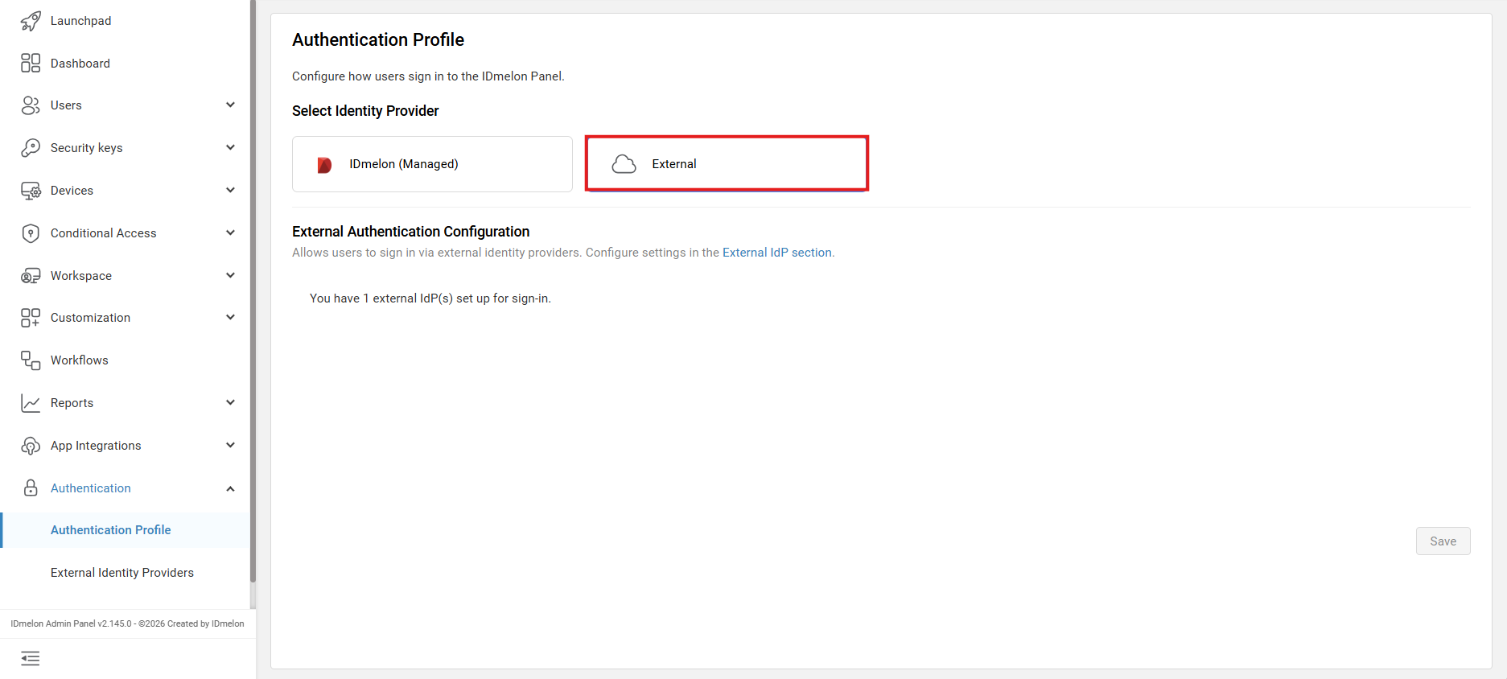Click the Workspace icon in sidebar

coord(31,276)
